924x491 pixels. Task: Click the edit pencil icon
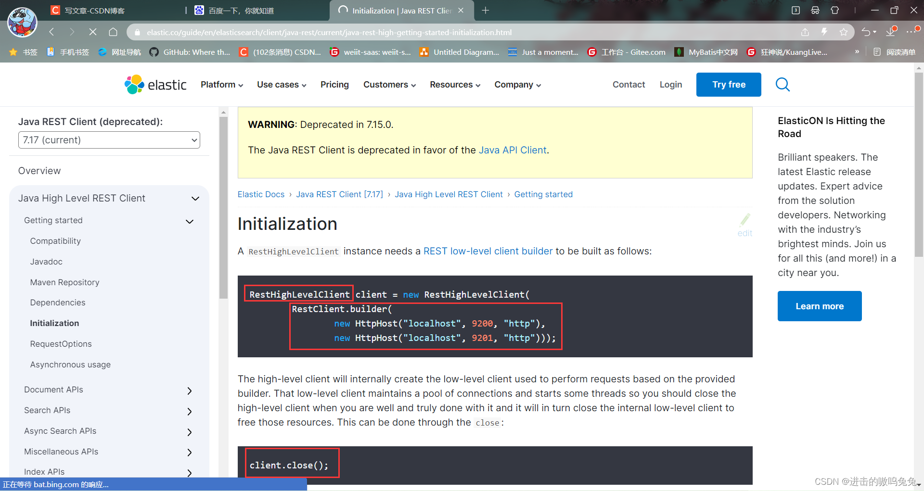pos(745,225)
